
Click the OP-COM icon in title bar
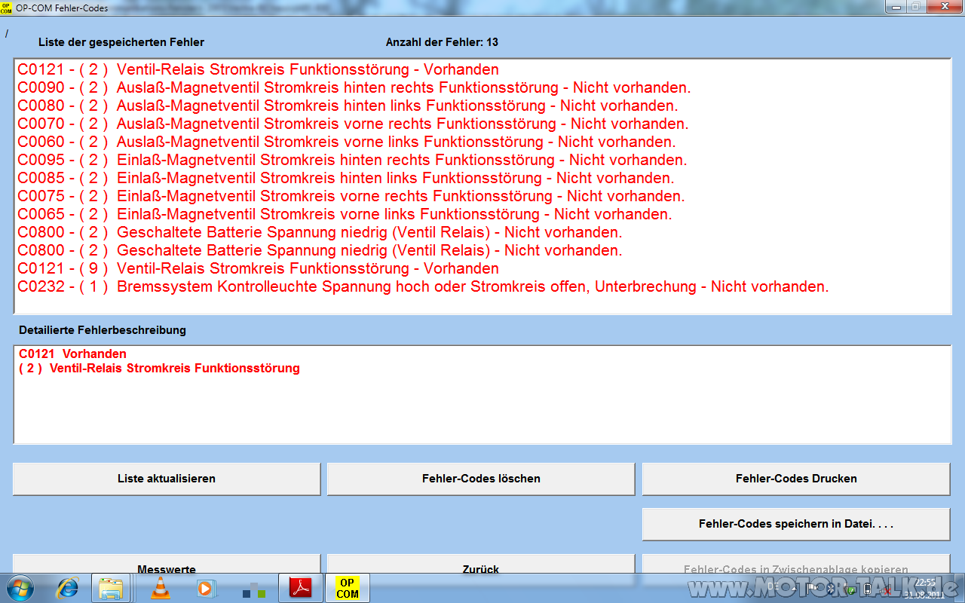pyautogui.click(x=7, y=8)
